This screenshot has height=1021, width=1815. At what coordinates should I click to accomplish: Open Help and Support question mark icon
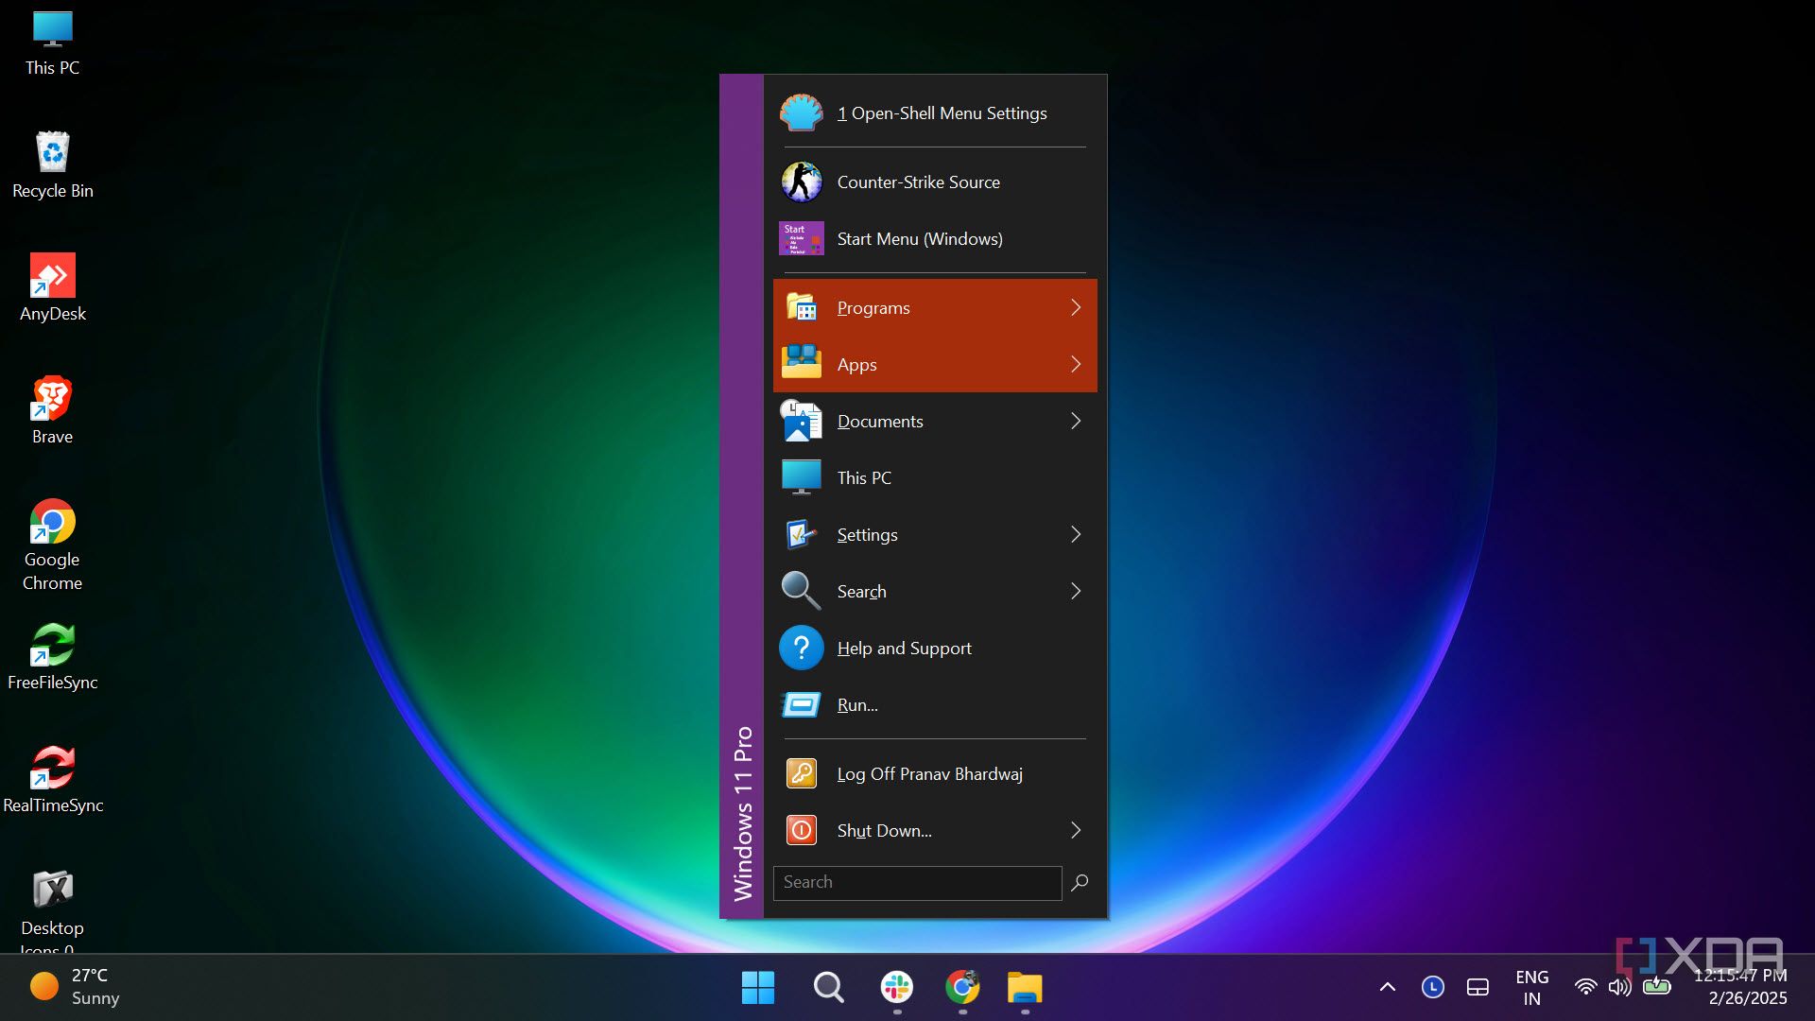(801, 649)
